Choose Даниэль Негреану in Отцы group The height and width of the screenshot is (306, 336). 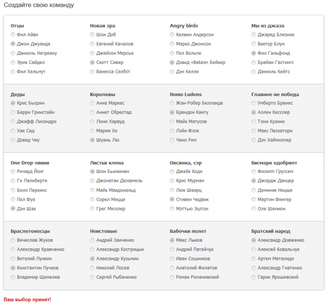click(13, 53)
